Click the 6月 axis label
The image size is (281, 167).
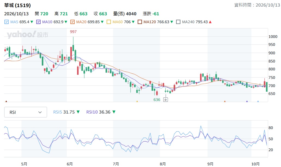click(70, 164)
